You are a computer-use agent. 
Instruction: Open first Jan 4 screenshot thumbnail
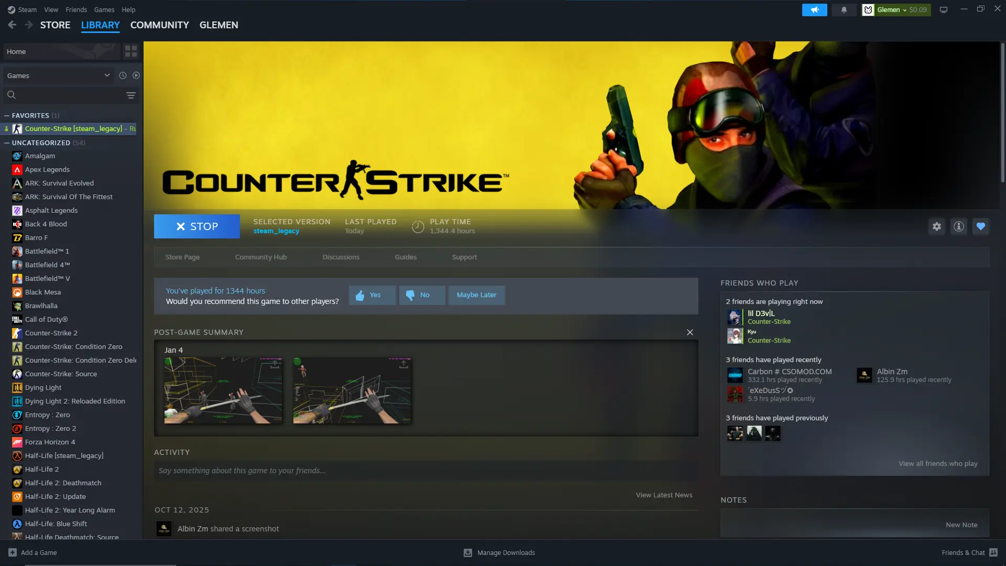coord(223,390)
